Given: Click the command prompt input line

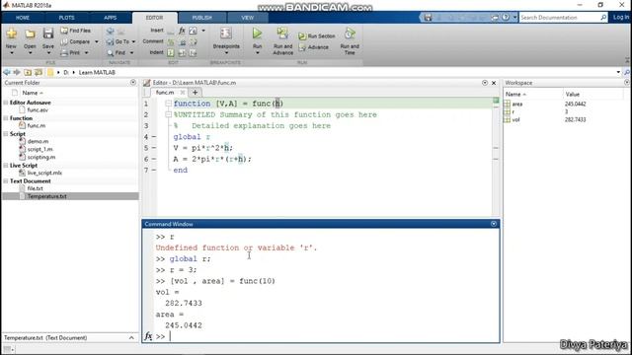Looking at the screenshot, I should click(327, 336).
